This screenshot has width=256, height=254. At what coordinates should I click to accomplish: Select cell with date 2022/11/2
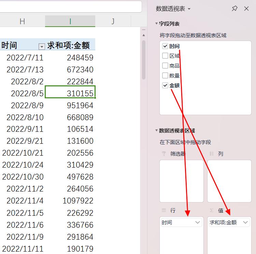23,189
